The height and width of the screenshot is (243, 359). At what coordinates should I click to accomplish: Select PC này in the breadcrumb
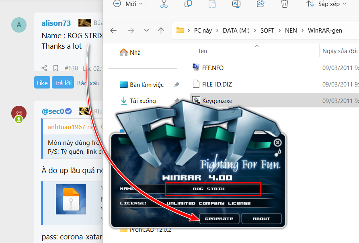(203, 31)
